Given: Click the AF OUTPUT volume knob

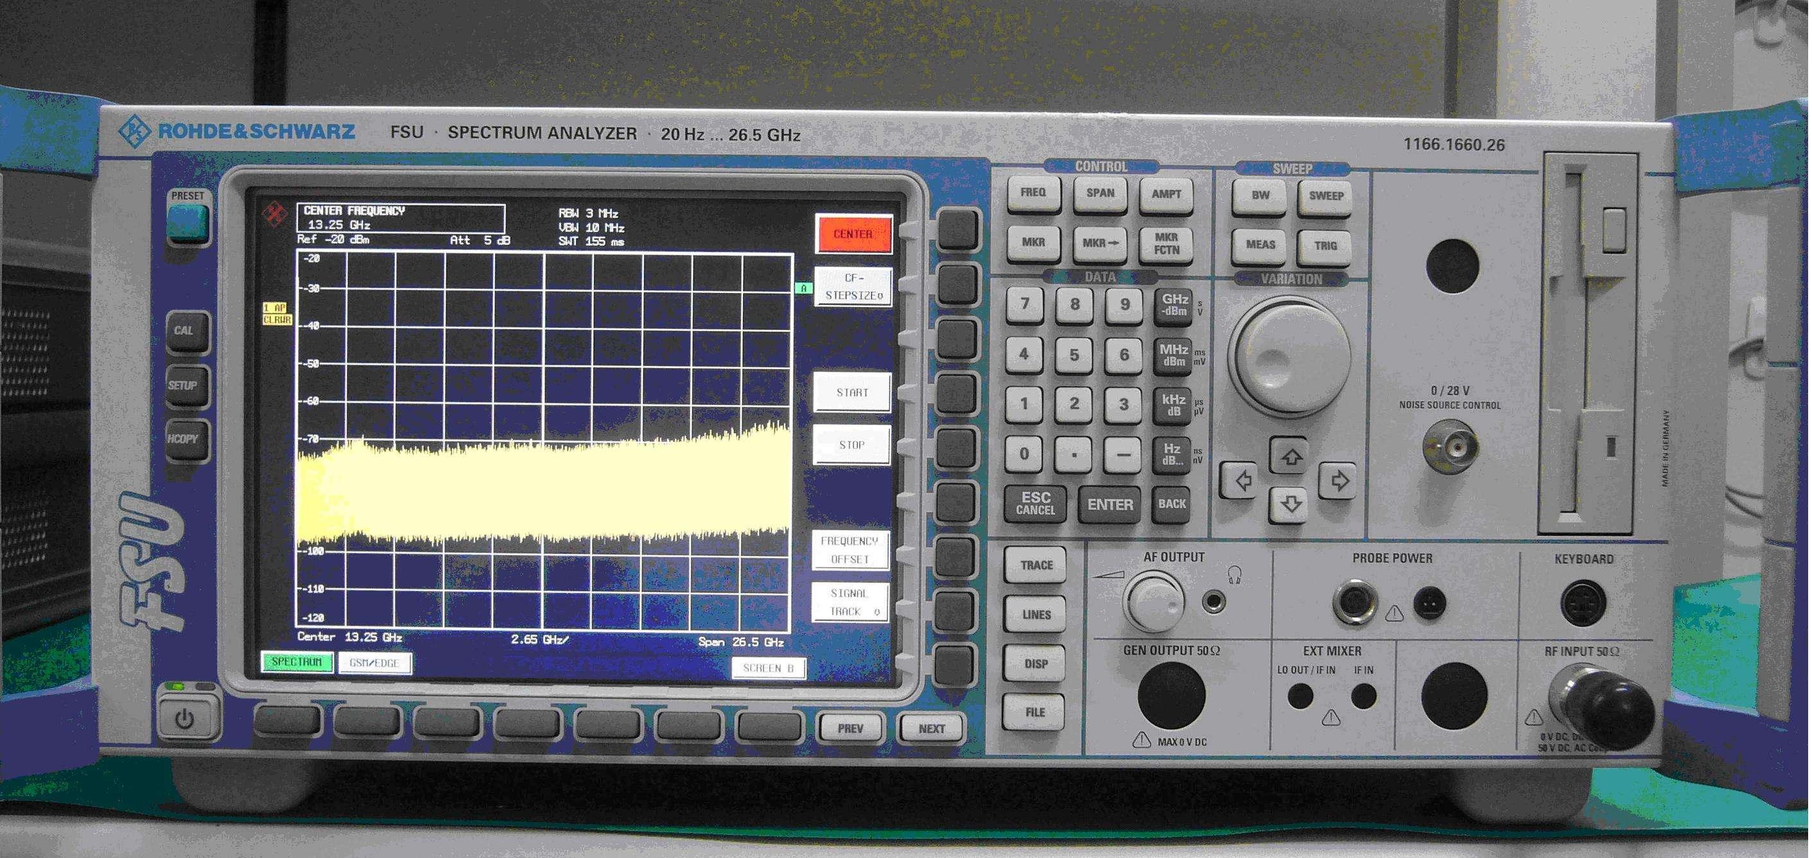Looking at the screenshot, I should point(1154,602).
